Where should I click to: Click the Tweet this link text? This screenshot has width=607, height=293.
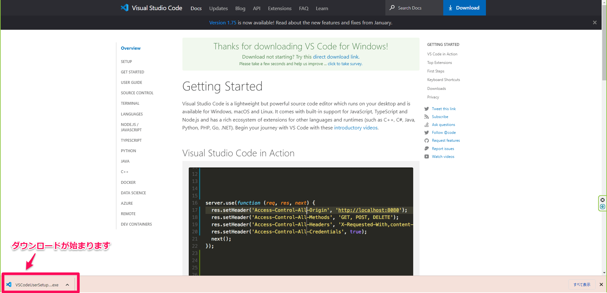tap(444, 109)
